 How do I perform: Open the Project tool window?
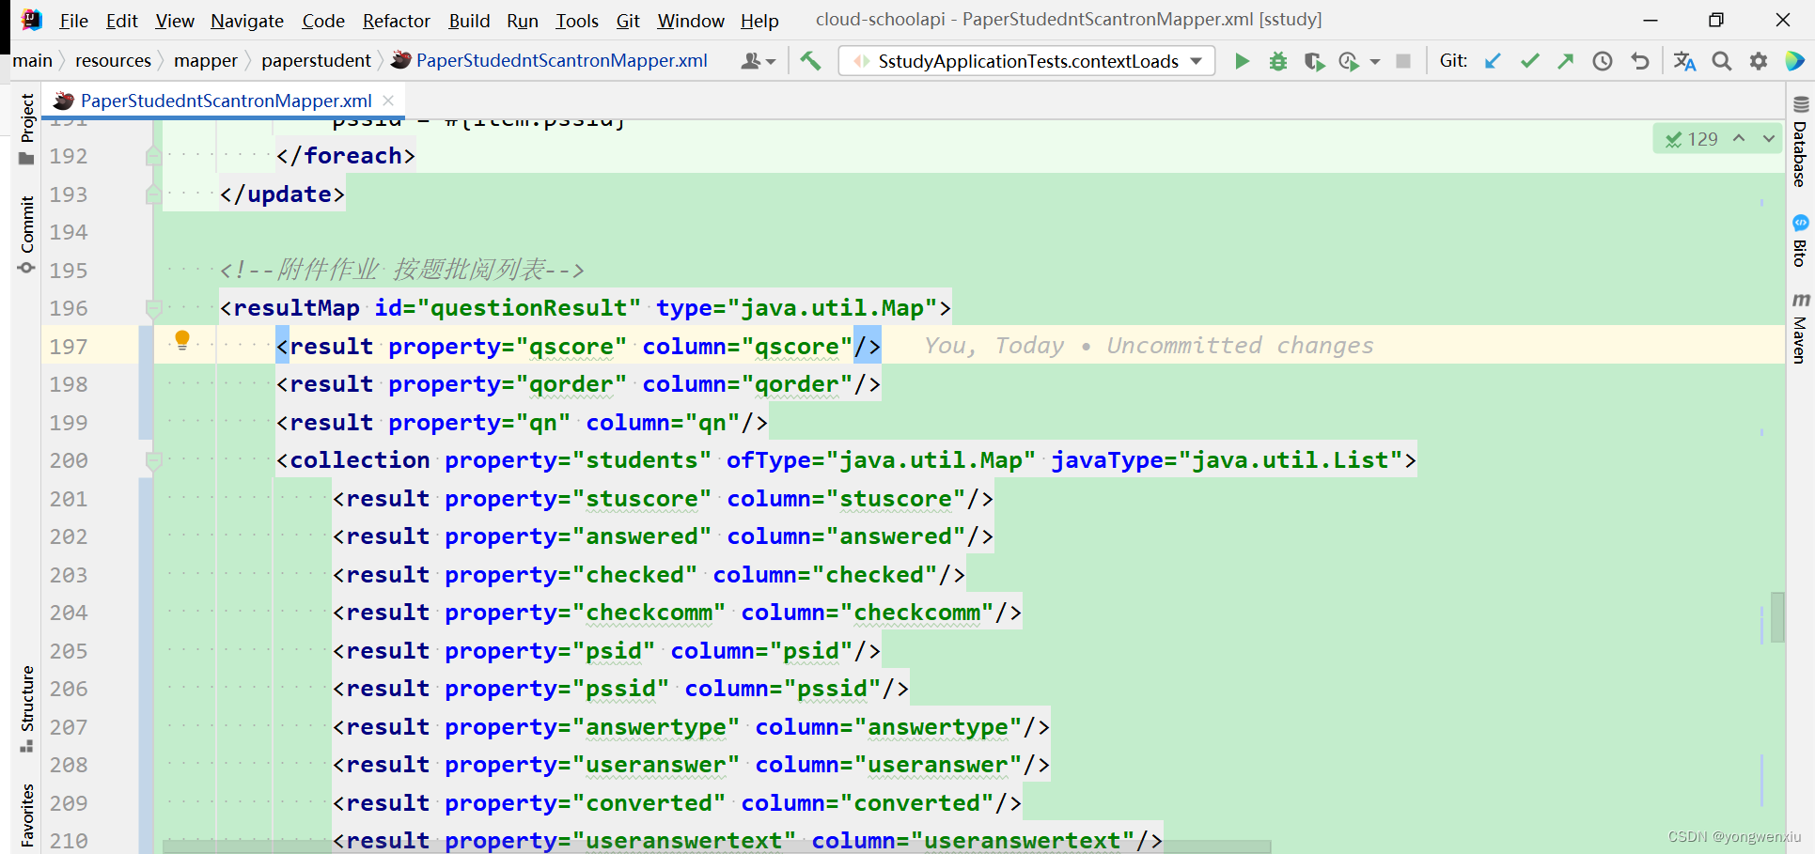click(26, 129)
